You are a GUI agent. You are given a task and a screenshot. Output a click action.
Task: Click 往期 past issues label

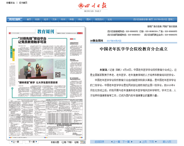click(x=76, y=142)
